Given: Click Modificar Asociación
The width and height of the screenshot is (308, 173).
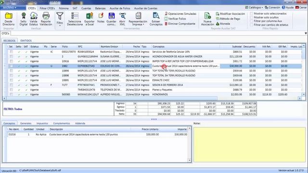Looking at the screenshot, I should tap(231, 14).
